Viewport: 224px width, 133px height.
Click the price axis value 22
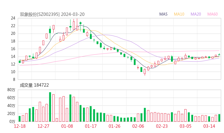[13, 26]
